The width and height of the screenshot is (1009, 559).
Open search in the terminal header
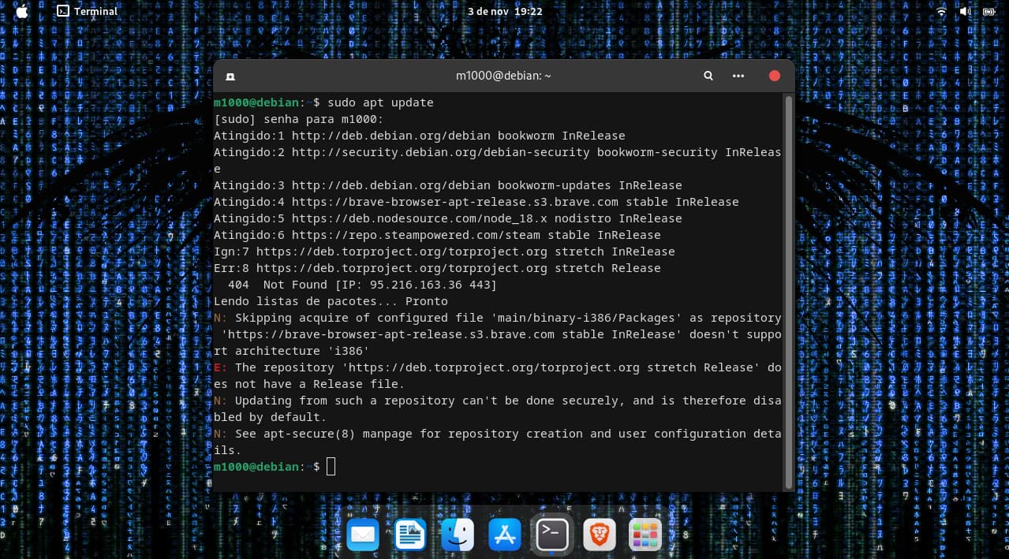[708, 76]
